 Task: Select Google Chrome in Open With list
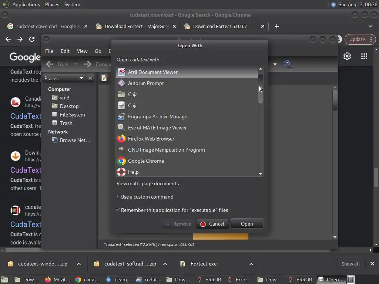(187, 161)
